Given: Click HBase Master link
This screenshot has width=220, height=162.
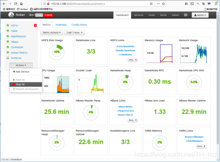Looking at the screenshot, I should pyautogui.click(x=125, y=107).
